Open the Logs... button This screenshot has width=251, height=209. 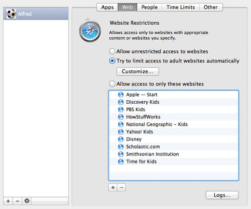click(x=222, y=195)
